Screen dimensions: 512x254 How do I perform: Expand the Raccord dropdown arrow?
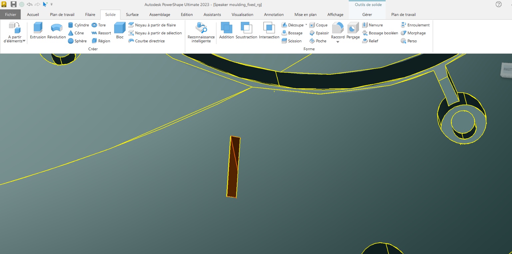(x=338, y=42)
